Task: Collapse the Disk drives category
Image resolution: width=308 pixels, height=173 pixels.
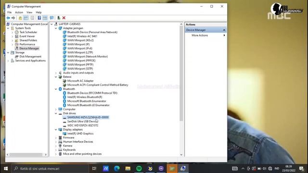Action: click(x=56, y=113)
